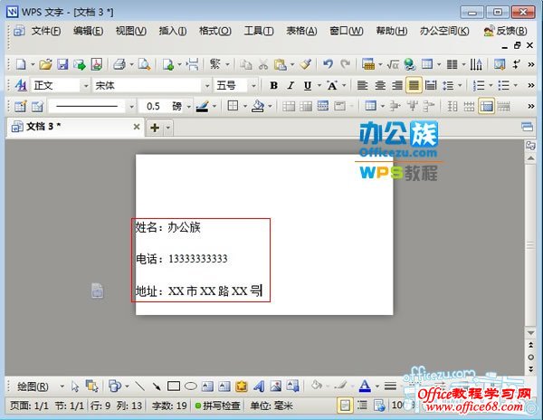Click 单位: 毫米 in status bar

click(271, 406)
